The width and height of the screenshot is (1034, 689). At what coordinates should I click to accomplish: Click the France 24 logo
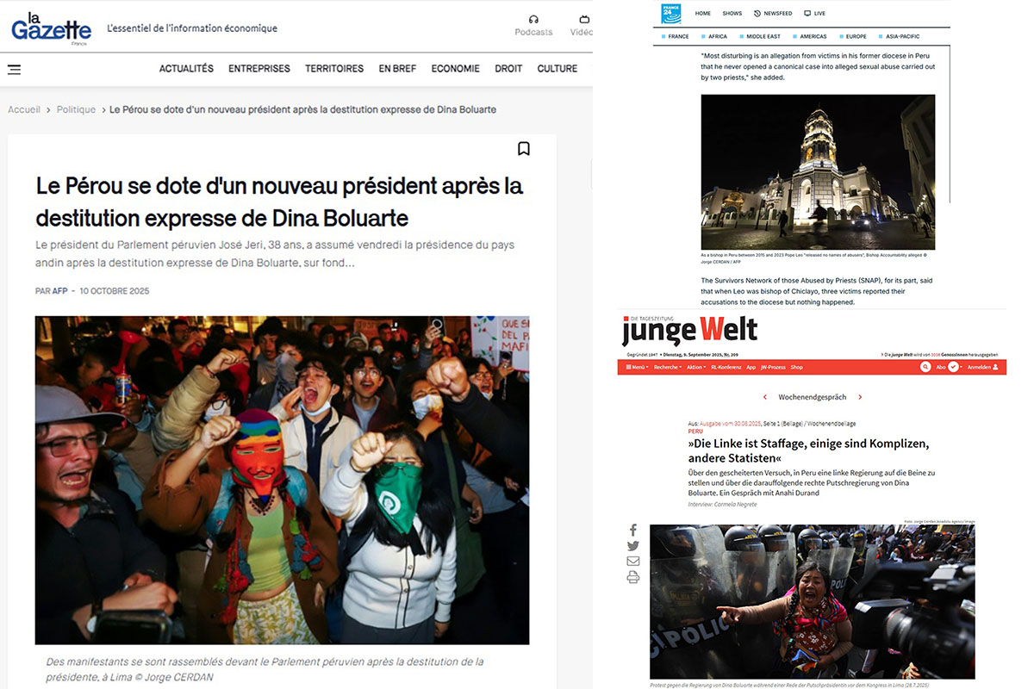(670, 13)
